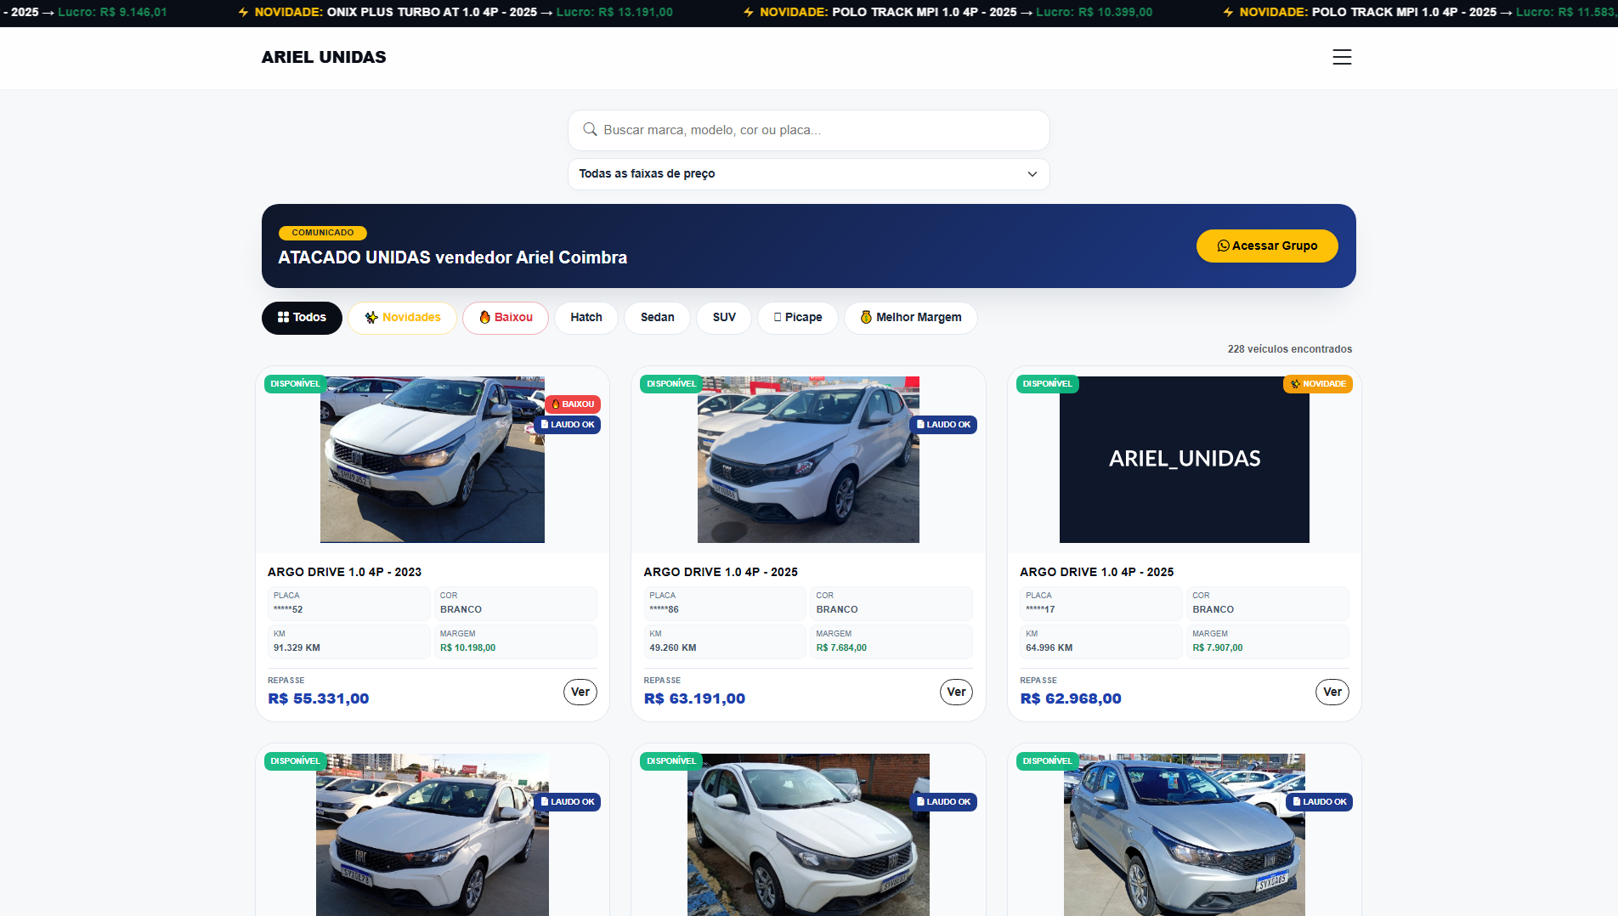Image resolution: width=1618 pixels, height=916 pixels.
Task: Click DISPONÍVEL badge on Argo 2023 card
Action: [295, 384]
